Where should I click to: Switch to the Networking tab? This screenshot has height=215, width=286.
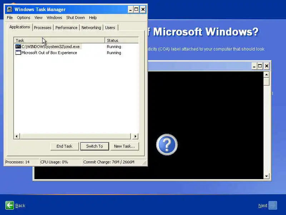click(91, 28)
